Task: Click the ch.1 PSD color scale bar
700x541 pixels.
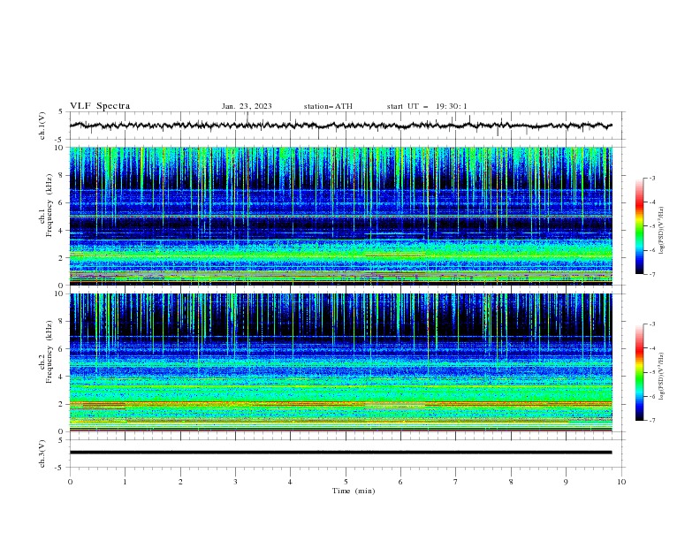Action: 639,226
